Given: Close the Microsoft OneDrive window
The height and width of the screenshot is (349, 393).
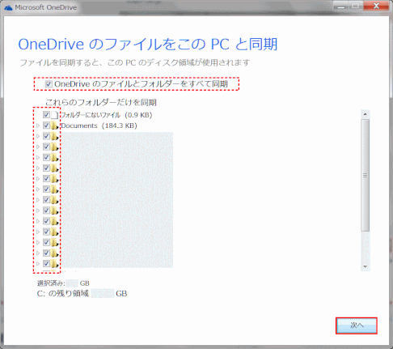Looking at the screenshot, I should [x=376, y=6].
